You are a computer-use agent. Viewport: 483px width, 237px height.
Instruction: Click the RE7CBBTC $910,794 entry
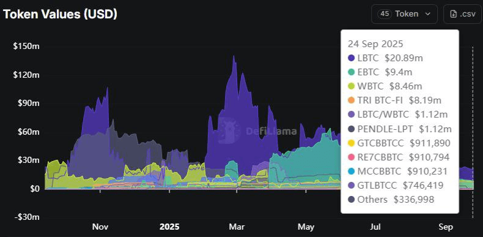pos(399,157)
